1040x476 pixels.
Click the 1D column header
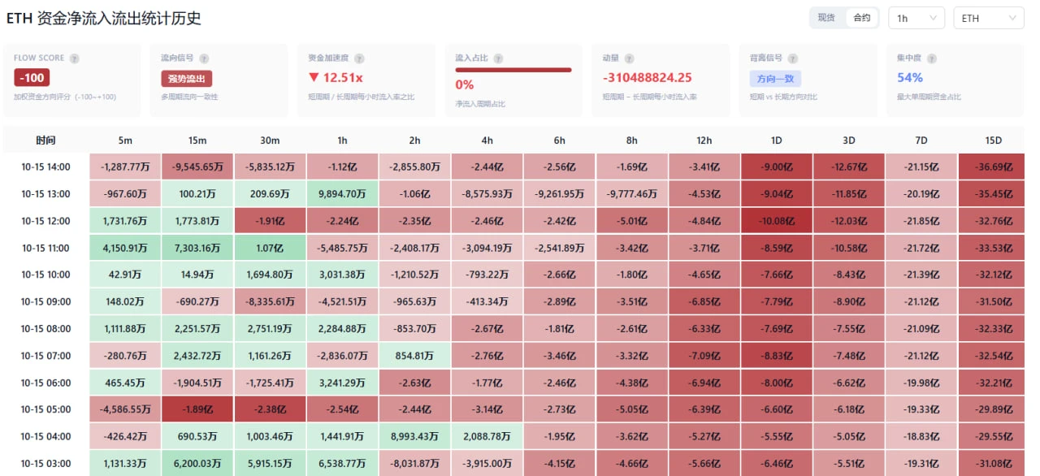tap(777, 141)
